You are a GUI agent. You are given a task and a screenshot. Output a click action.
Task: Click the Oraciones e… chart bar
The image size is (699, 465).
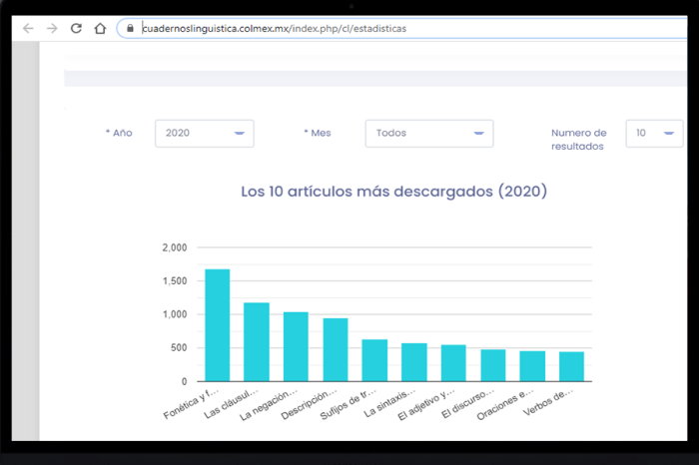point(532,366)
